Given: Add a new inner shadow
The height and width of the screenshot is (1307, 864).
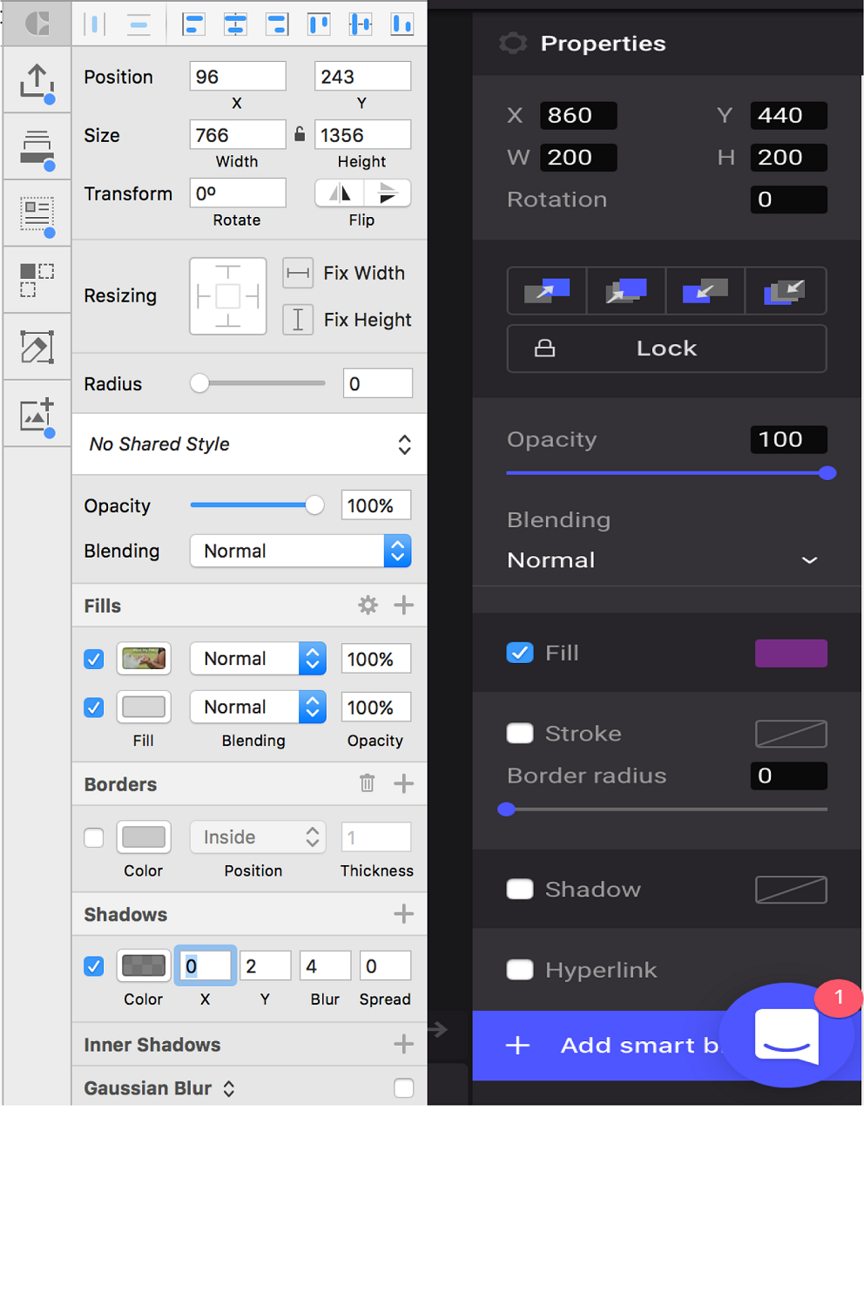Looking at the screenshot, I should pos(403,1044).
